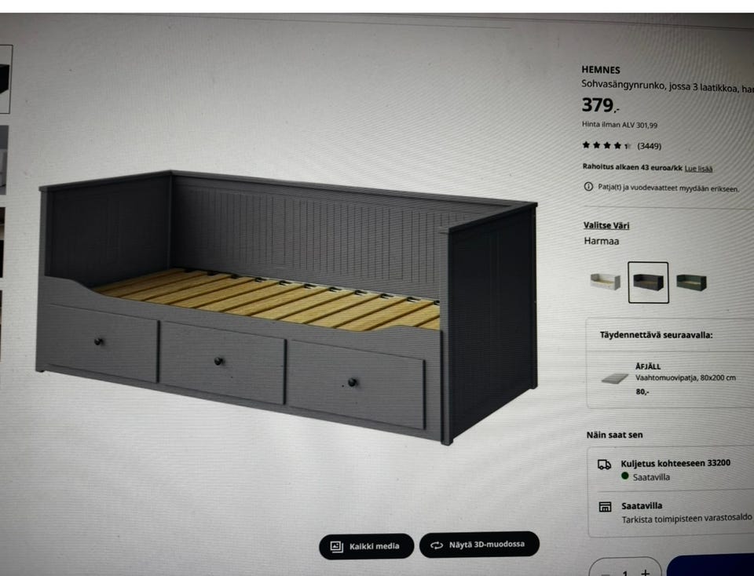Click the star rating reviews (3449)
This screenshot has width=754, height=576.
621,145
